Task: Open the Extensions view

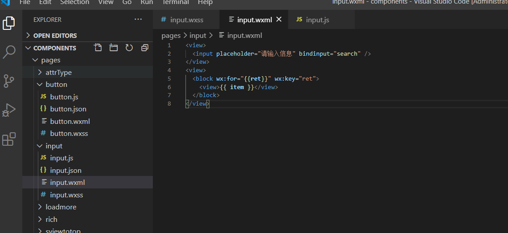Action: pyautogui.click(x=9, y=139)
